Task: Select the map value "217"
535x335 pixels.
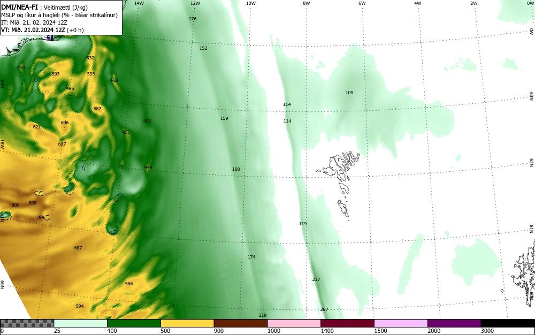Action: (316, 279)
